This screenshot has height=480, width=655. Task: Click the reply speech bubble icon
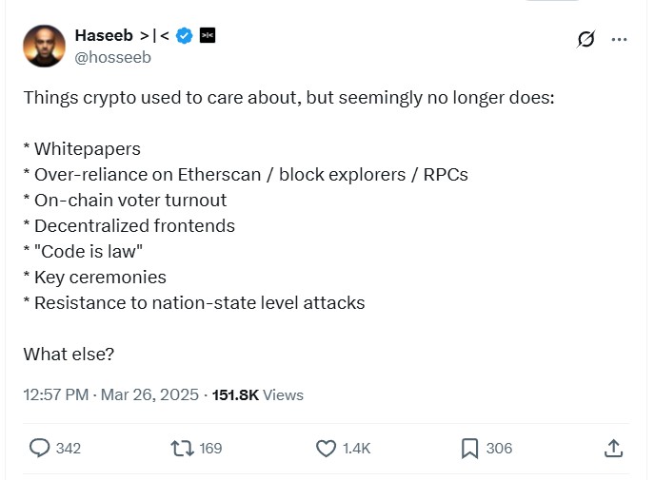(x=40, y=448)
